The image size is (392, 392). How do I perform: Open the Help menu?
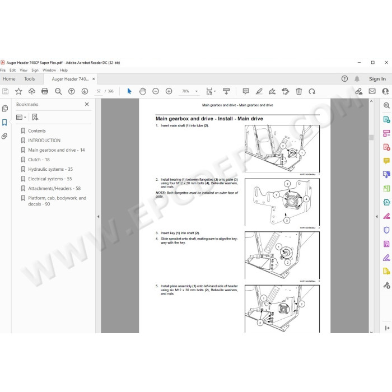coord(64,70)
